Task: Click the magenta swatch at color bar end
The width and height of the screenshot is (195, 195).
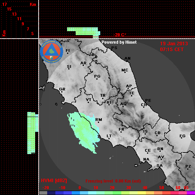Action: tap(191, 193)
